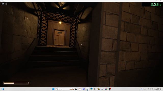The width and height of the screenshot is (163, 91).
Task: Open the black and red circle taskbar app
Action: tap(110, 89)
